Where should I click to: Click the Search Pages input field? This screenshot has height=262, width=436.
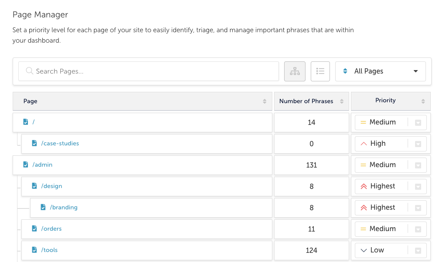coord(148,71)
